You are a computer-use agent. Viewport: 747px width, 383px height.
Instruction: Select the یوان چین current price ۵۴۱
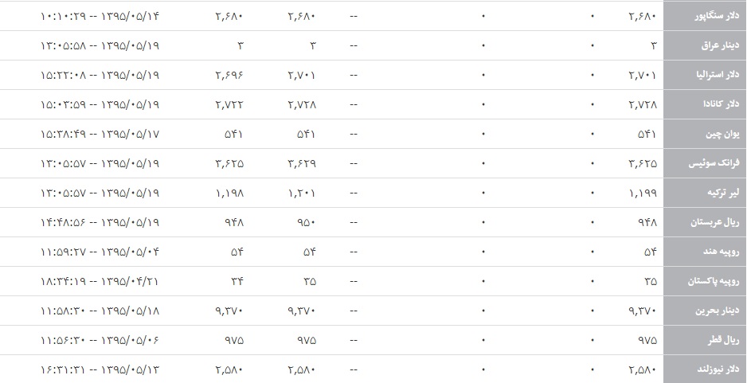tap(647, 135)
